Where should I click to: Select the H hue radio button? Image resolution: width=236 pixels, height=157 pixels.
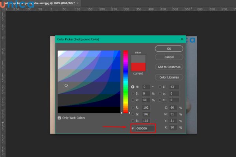(133, 87)
